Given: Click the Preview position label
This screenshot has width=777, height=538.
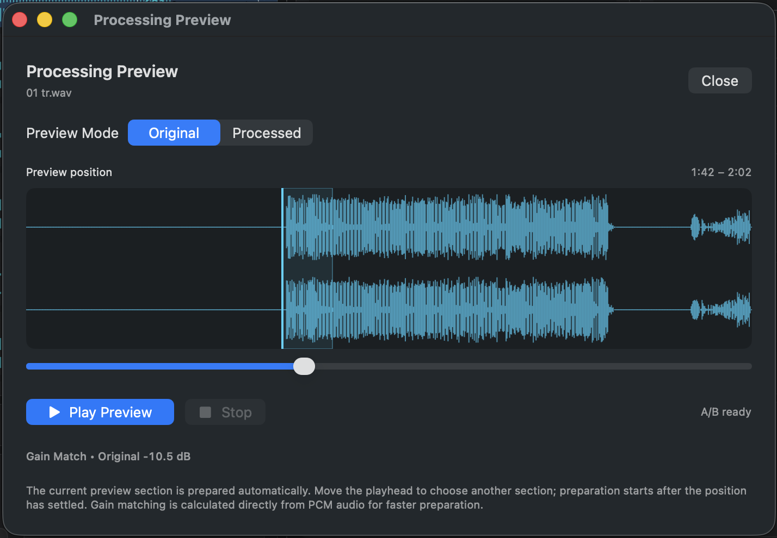Looking at the screenshot, I should coord(69,172).
